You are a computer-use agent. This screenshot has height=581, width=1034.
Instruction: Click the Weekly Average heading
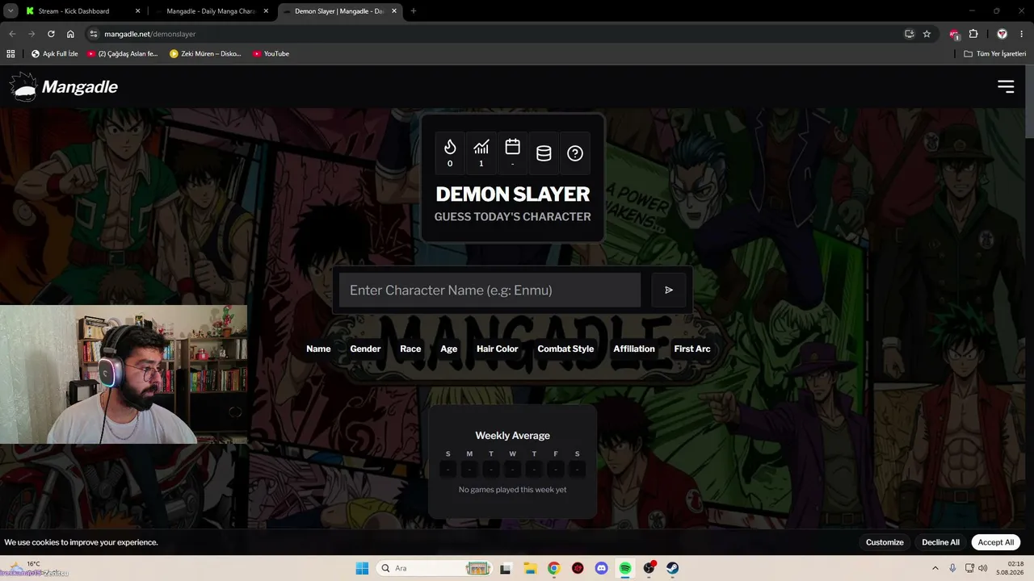tap(512, 436)
